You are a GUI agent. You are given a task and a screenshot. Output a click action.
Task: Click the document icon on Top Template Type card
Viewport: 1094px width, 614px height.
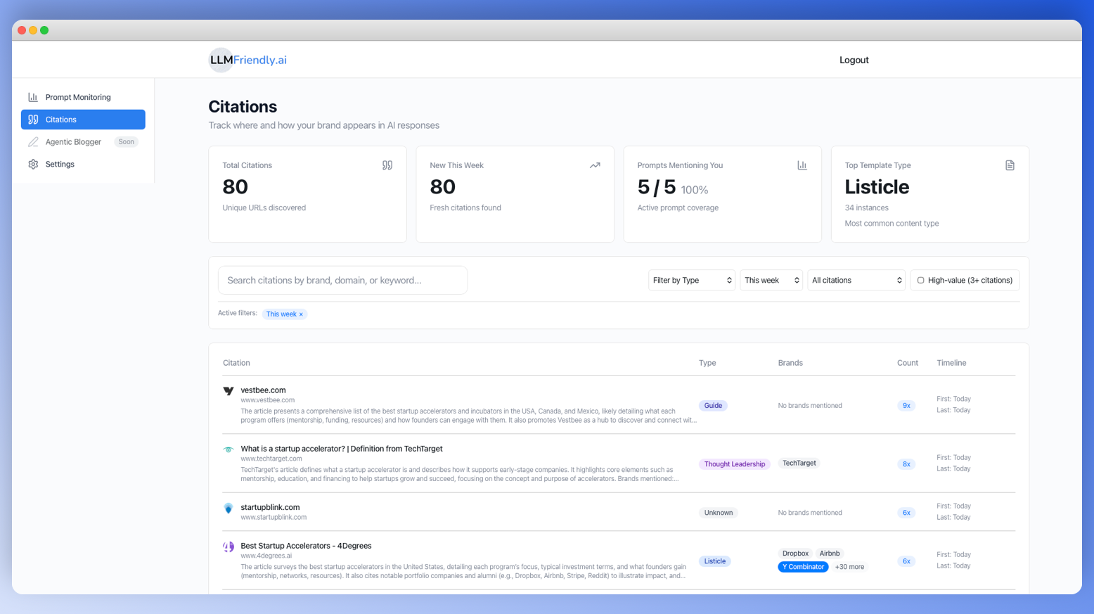(x=1010, y=165)
